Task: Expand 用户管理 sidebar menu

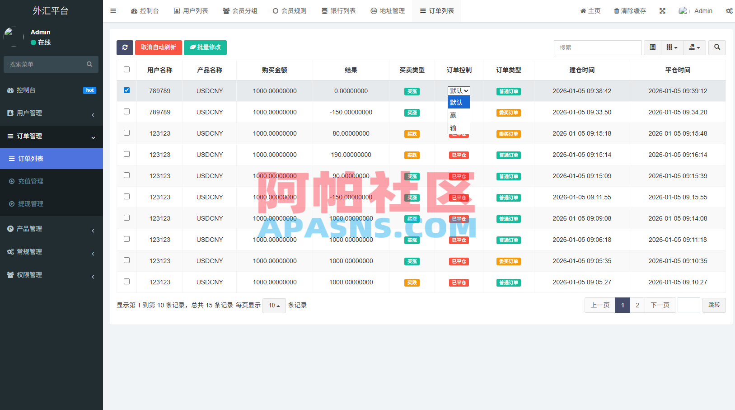Action: [51, 113]
